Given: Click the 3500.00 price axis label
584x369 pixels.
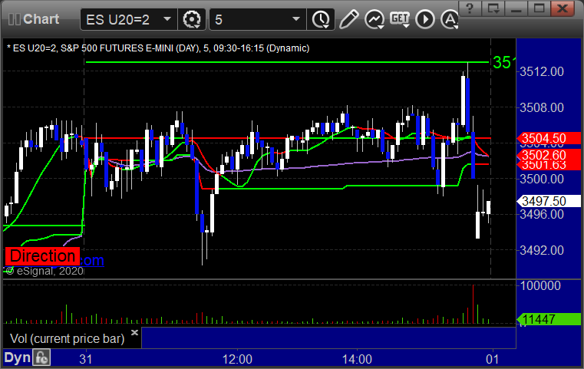Looking at the screenshot, I should click(542, 179).
